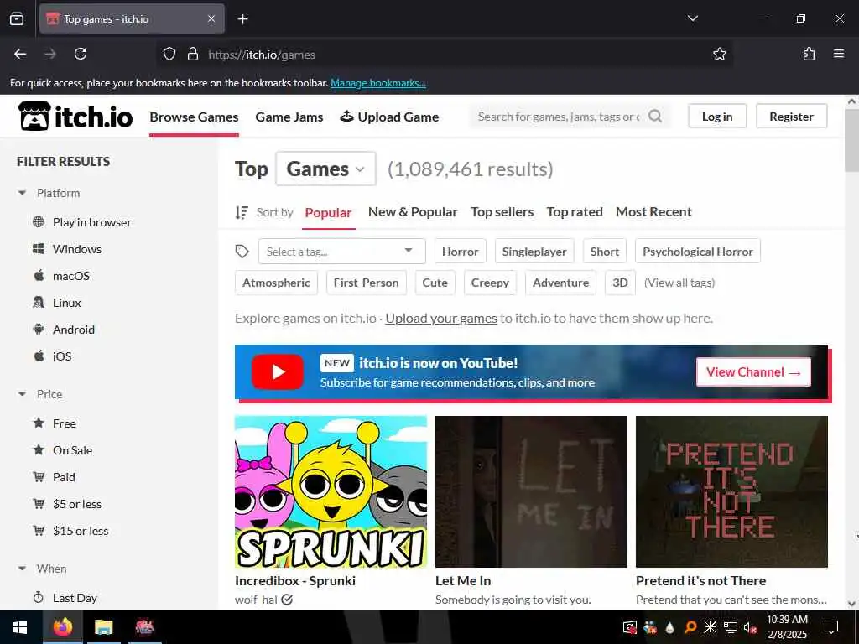Click the verified badge beside wolf_hal
Viewport: 859px width, 644px height.
[287, 600]
